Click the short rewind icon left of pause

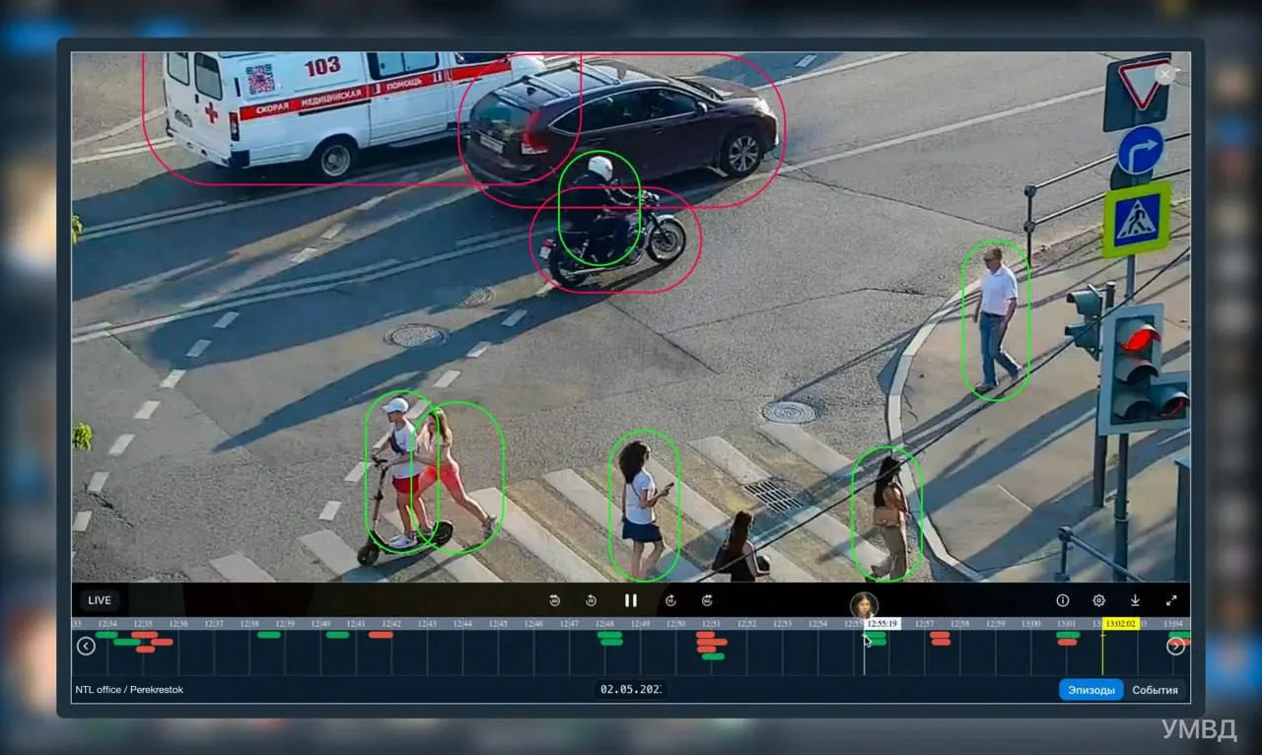click(x=592, y=600)
